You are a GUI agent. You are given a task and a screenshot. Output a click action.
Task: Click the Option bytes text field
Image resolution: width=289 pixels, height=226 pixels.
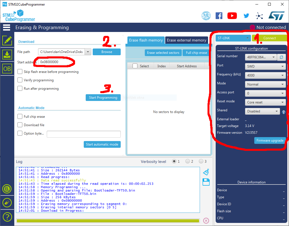(84, 134)
